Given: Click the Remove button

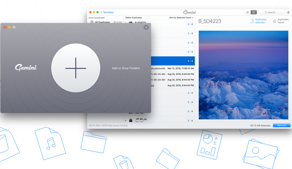Looking at the screenshot, I should (x=282, y=125).
